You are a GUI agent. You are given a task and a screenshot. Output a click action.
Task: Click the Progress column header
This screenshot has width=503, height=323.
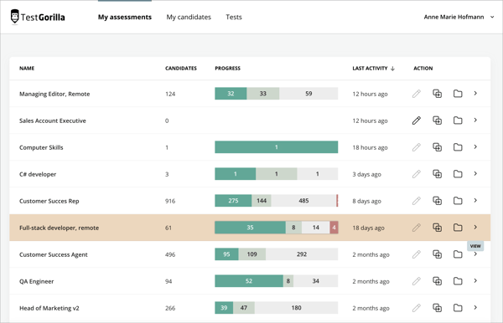[227, 68]
